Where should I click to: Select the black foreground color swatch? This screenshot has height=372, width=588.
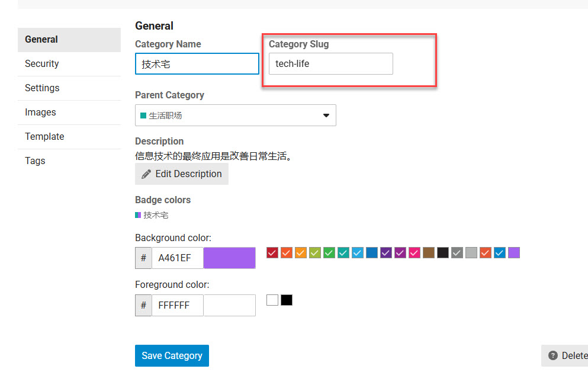click(x=287, y=300)
